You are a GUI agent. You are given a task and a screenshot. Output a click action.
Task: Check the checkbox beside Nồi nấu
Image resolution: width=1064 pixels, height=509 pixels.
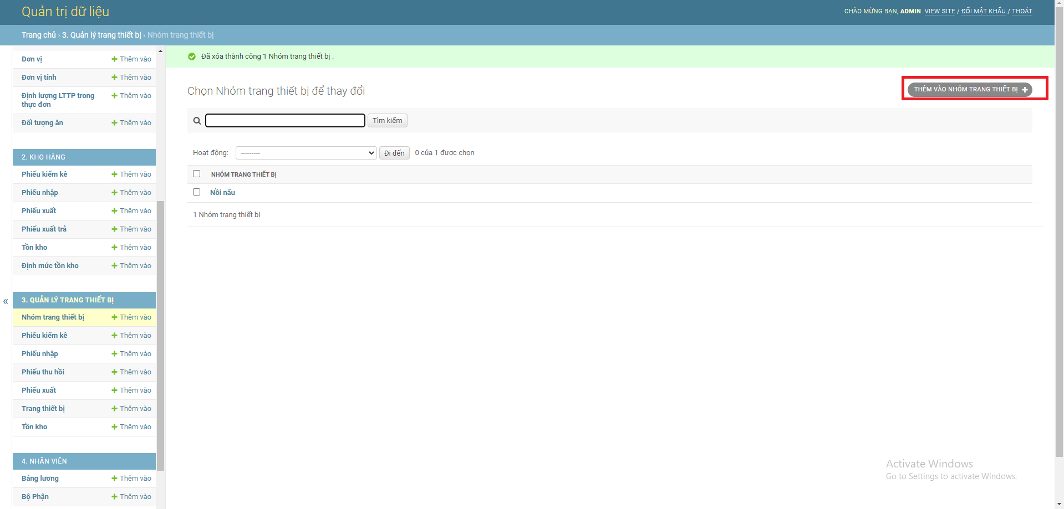pyautogui.click(x=196, y=192)
